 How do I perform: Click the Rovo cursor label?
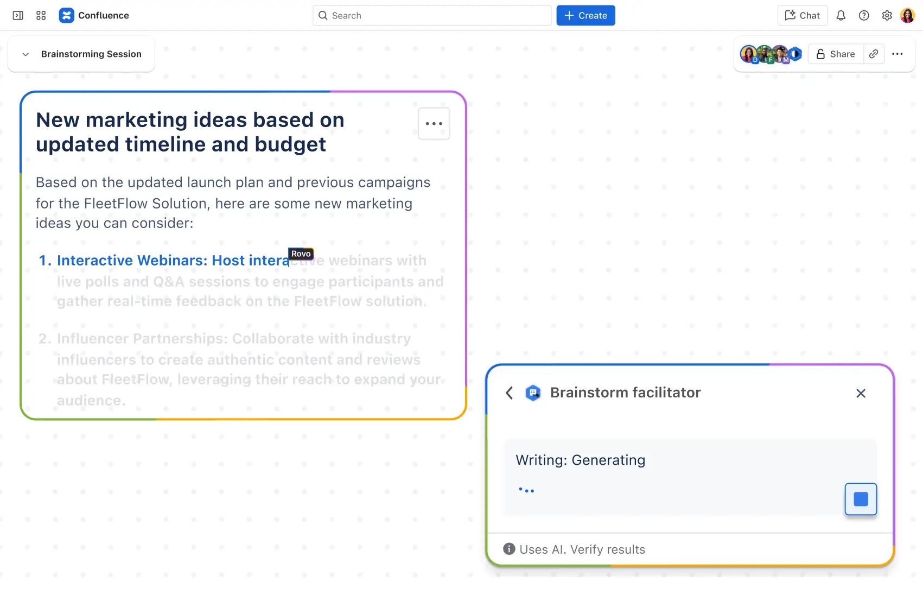[301, 254]
